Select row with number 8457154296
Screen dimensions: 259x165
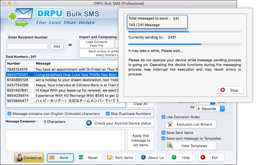pyautogui.click(x=62, y=85)
